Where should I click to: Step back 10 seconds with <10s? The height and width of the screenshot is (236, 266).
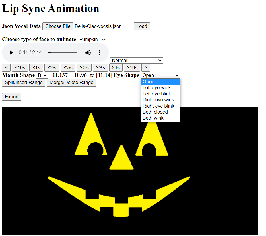tap(20, 67)
